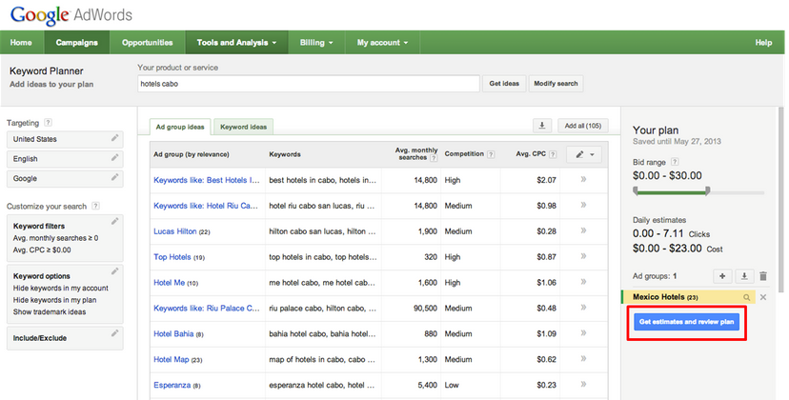This screenshot has width=789, height=400.
Task: Open help icon beside Bid range
Action: (675, 162)
